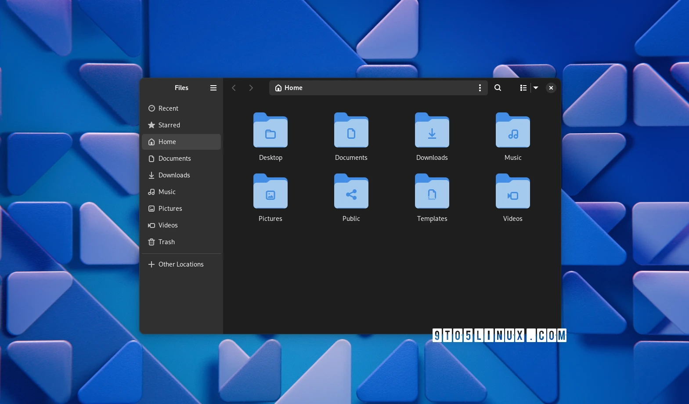This screenshot has width=689, height=404.
Task: Select the Pictures folder icon in grid
Action: (x=271, y=191)
